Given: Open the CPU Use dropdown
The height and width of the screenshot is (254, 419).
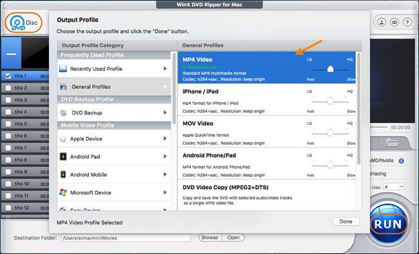Looking at the screenshot, I should coord(394,187).
